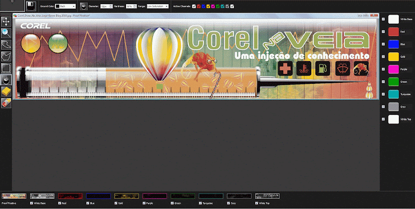Toggle the bottom strip Gold checkbox
Image resolution: width=415 pixels, height=209 pixels.
click(x=116, y=203)
